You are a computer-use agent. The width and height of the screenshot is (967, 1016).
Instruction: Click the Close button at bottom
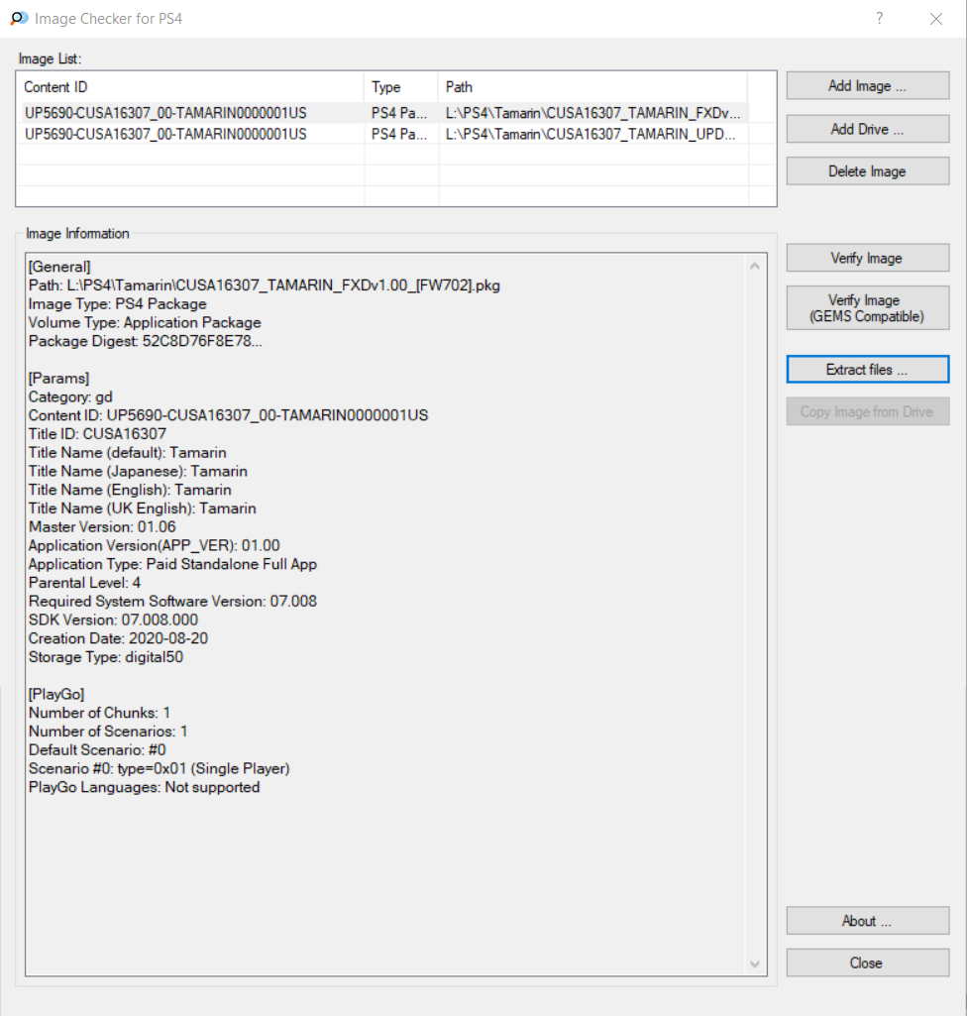pos(867,962)
